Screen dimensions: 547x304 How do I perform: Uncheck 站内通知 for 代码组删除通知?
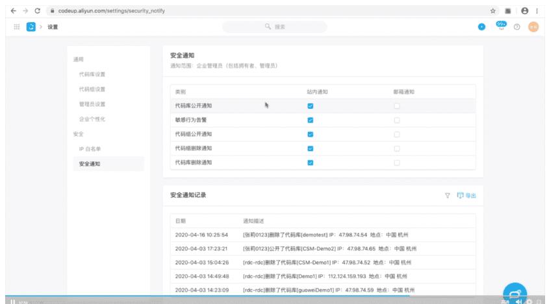310,148
